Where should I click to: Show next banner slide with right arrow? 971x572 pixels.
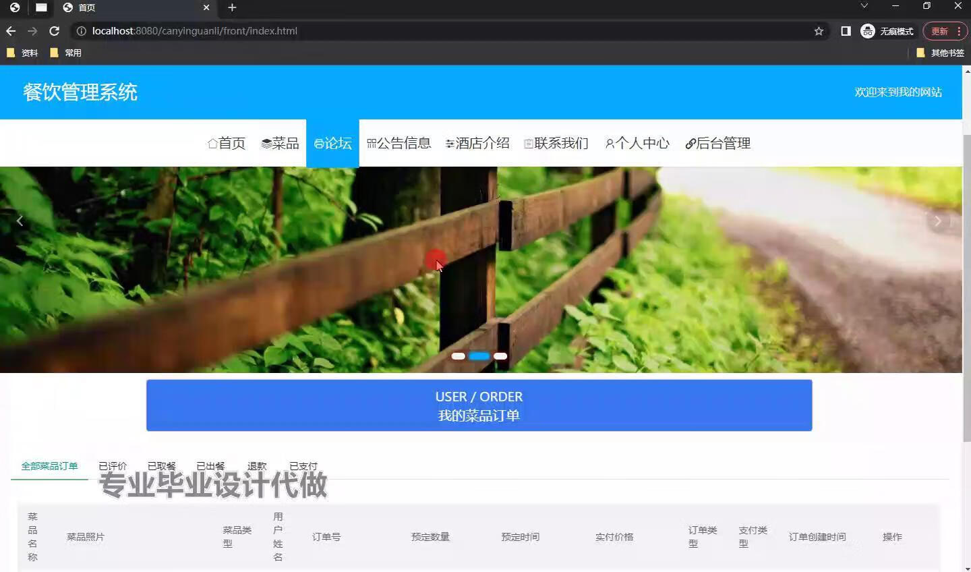click(x=938, y=221)
